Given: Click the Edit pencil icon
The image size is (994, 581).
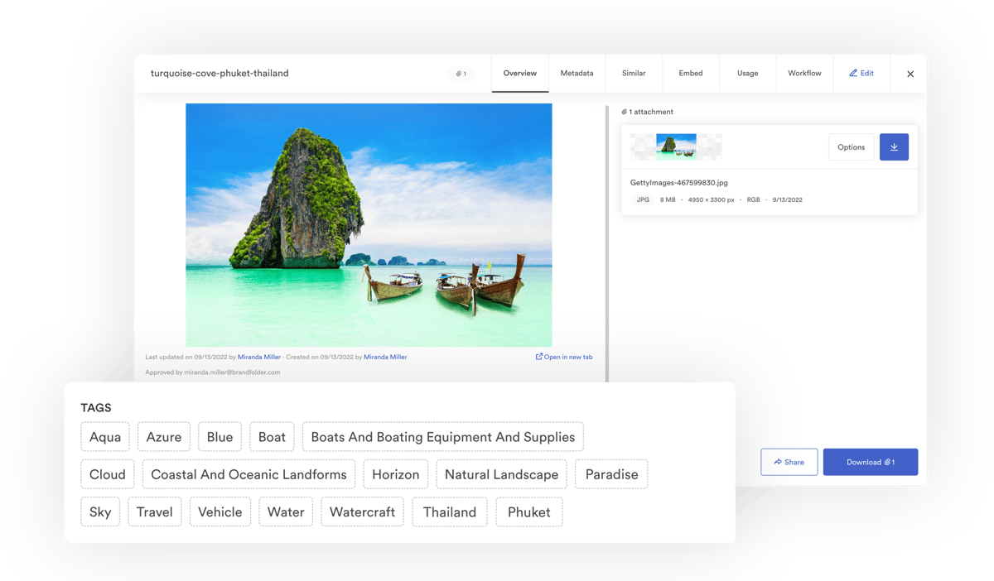Looking at the screenshot, I should (853, 73).
